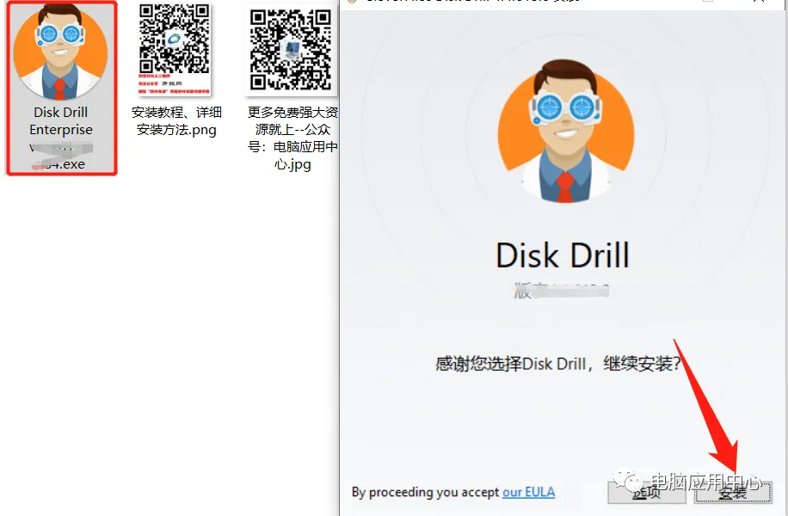Image resolution: width=788 pixels, height=516 pixels.
Task: Click the 感谢您选择Disk Drill,继续安装? message text
Action: pos(557,364)
